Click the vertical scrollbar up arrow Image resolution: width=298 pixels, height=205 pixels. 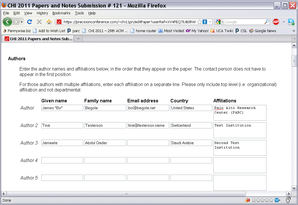[294, 46]
